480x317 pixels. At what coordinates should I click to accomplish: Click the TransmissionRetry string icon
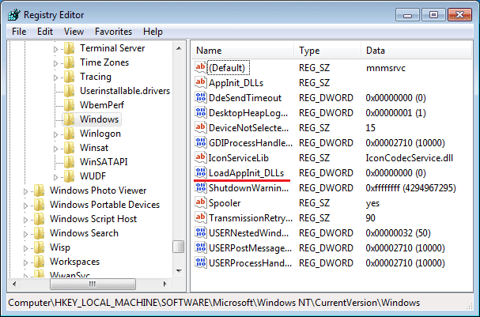pos(201,217)
